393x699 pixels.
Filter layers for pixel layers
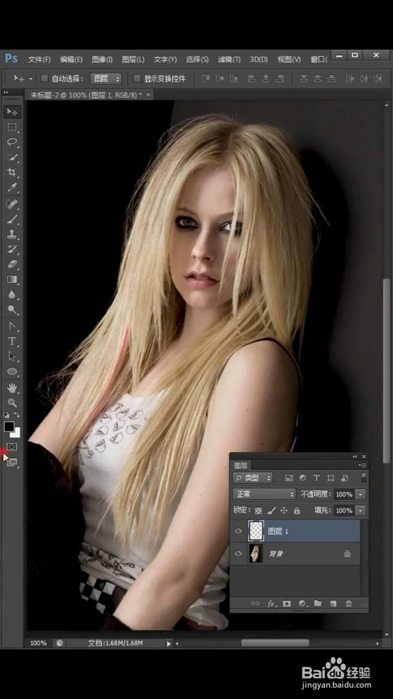[289, 478]
